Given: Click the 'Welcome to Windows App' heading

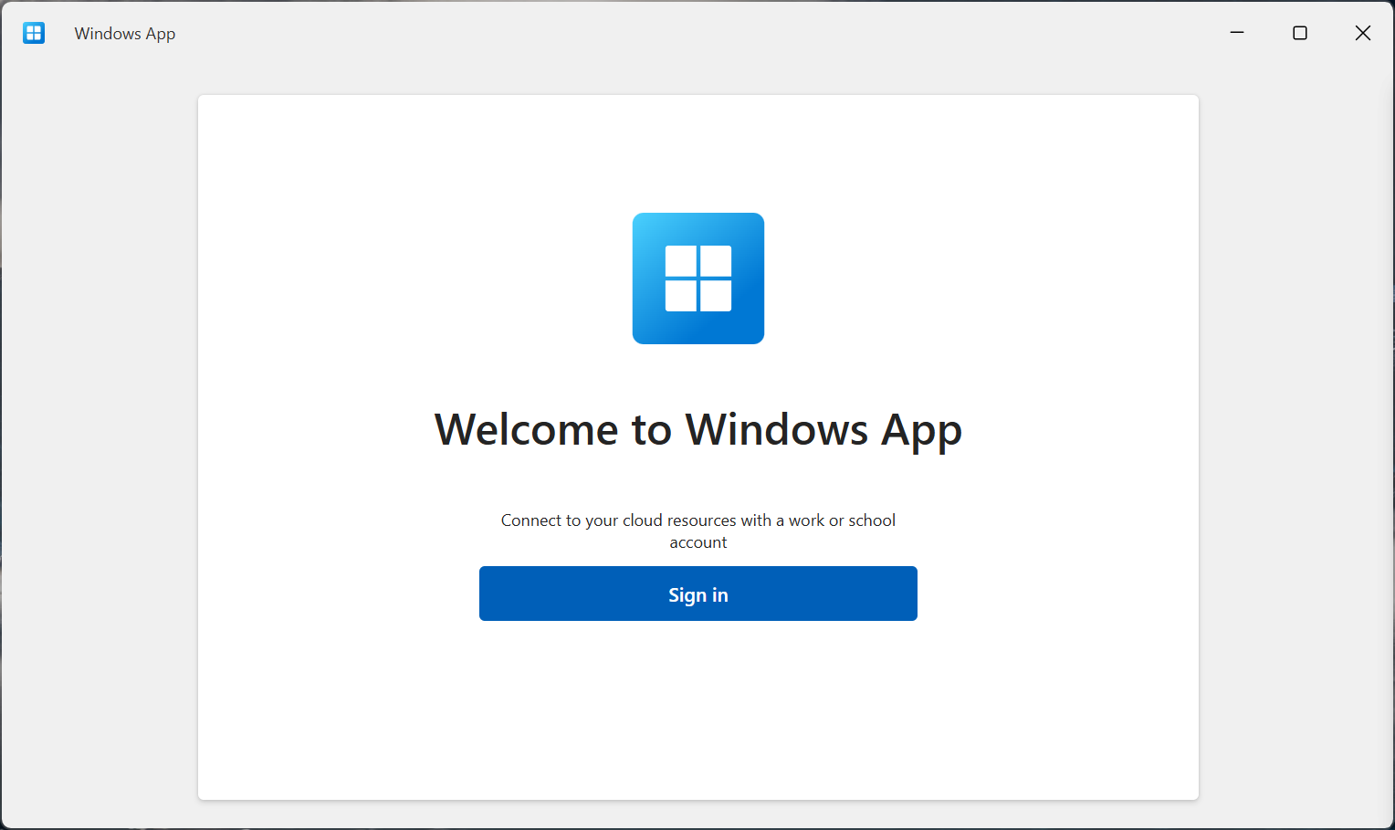Looking at the screenshot, I should 698,430.
